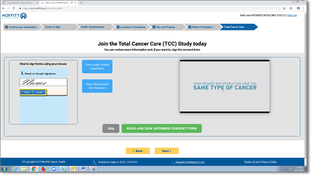The image size is (312, 177).
Task: Open the Request Assistance Form link
Action: click(x=189, y=162)
